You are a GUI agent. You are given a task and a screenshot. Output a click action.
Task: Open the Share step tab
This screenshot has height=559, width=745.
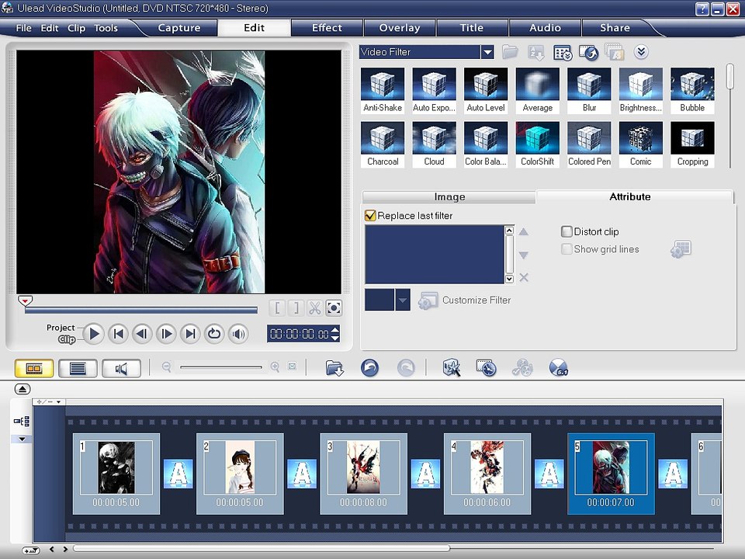615,28
